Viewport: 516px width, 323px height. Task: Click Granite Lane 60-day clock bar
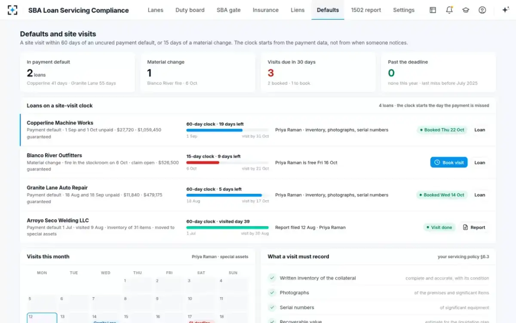tap(227, 195)
